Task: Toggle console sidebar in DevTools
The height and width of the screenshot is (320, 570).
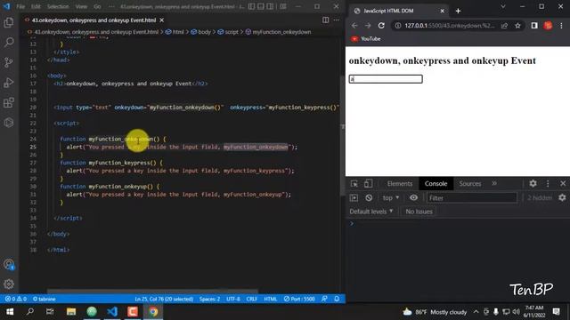Action: (354, 197)
